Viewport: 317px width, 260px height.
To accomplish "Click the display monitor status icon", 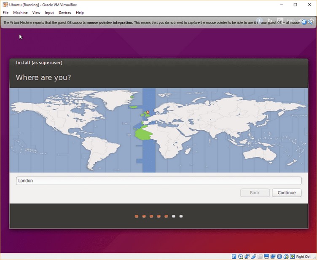I will pyautogui.click(x=266, y=257).
